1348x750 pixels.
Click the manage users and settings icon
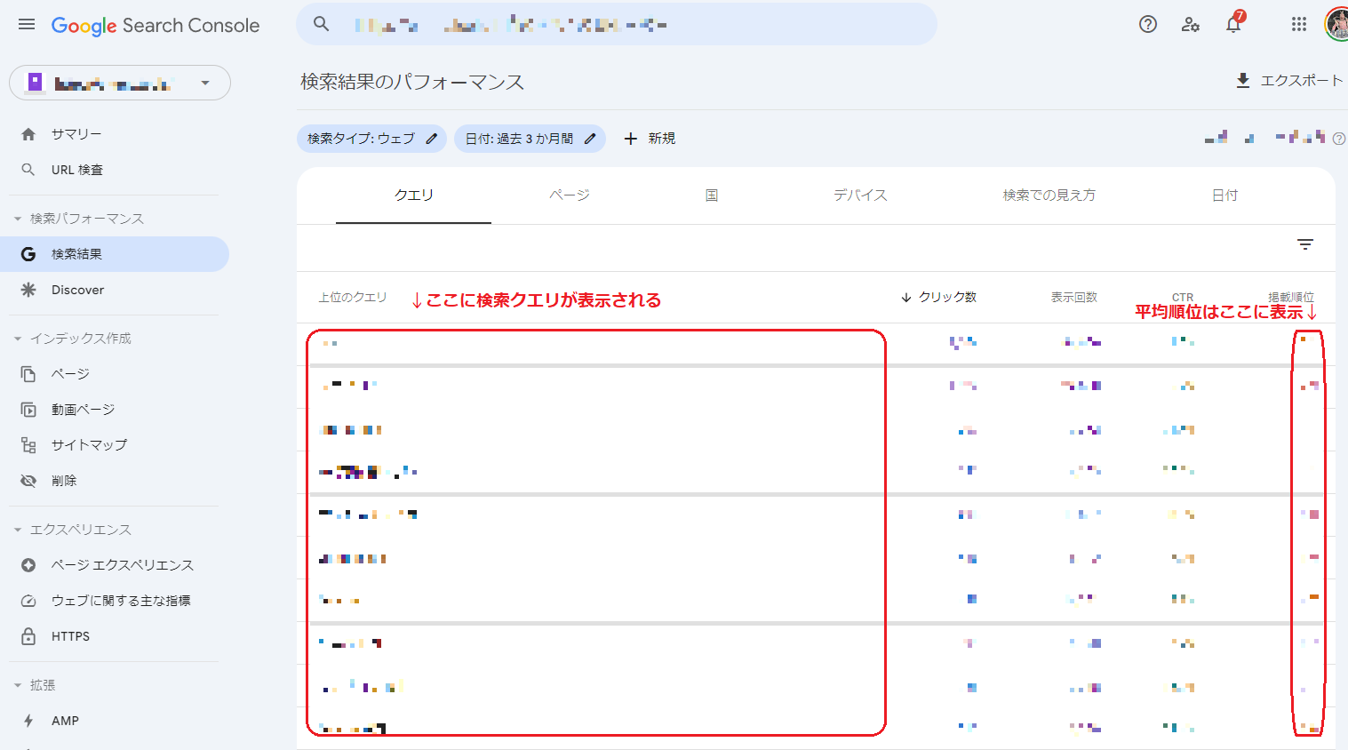tap(1191, 25)
